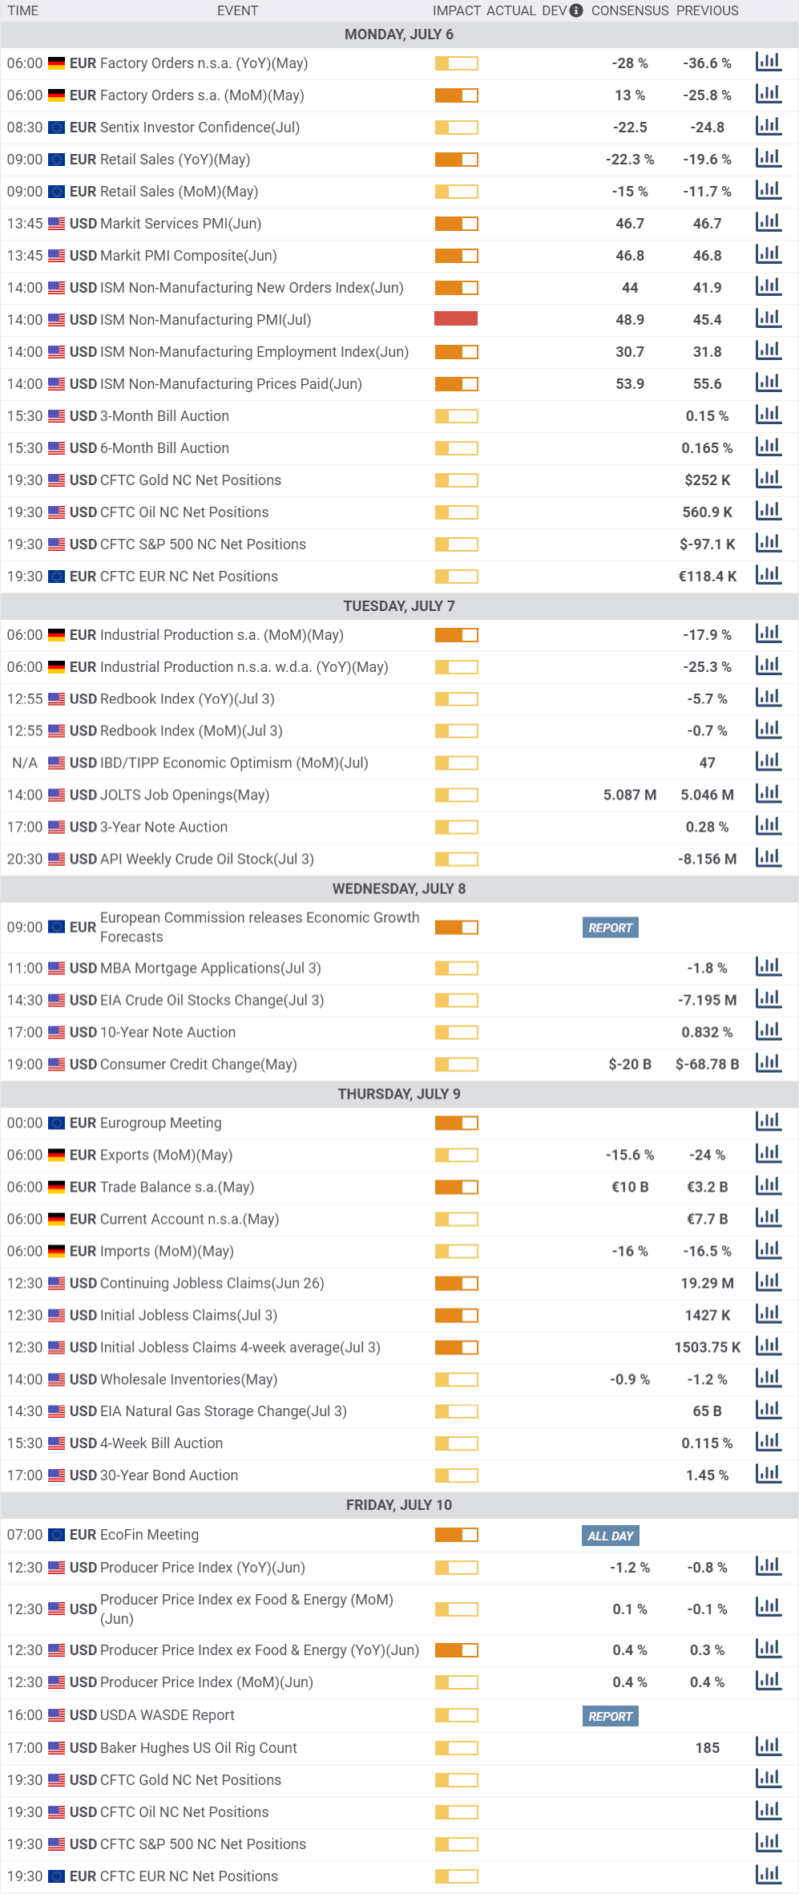Click the DEV info icon in header

tap(576, 10)
